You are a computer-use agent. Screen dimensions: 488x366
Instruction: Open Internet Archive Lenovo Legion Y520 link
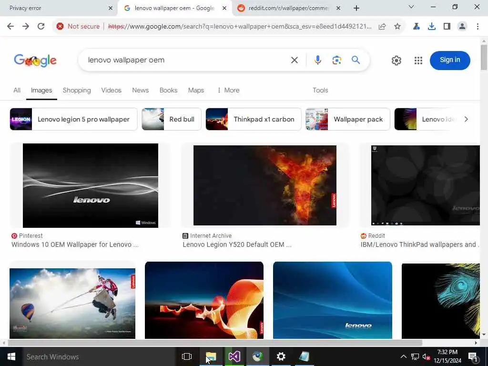237,244
